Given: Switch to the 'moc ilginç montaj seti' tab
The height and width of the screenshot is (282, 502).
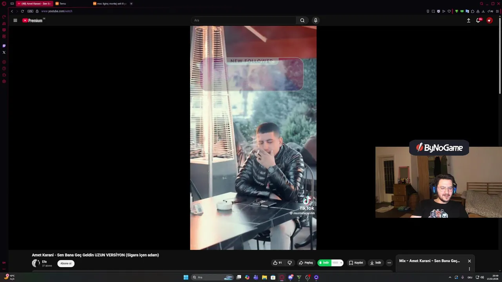Looking at the screenshot, I should coord(110,4).
